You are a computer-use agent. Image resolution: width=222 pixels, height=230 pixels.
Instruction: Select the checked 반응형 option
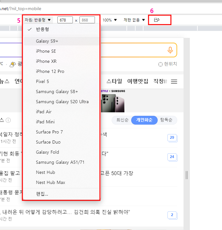pos(61,29)
